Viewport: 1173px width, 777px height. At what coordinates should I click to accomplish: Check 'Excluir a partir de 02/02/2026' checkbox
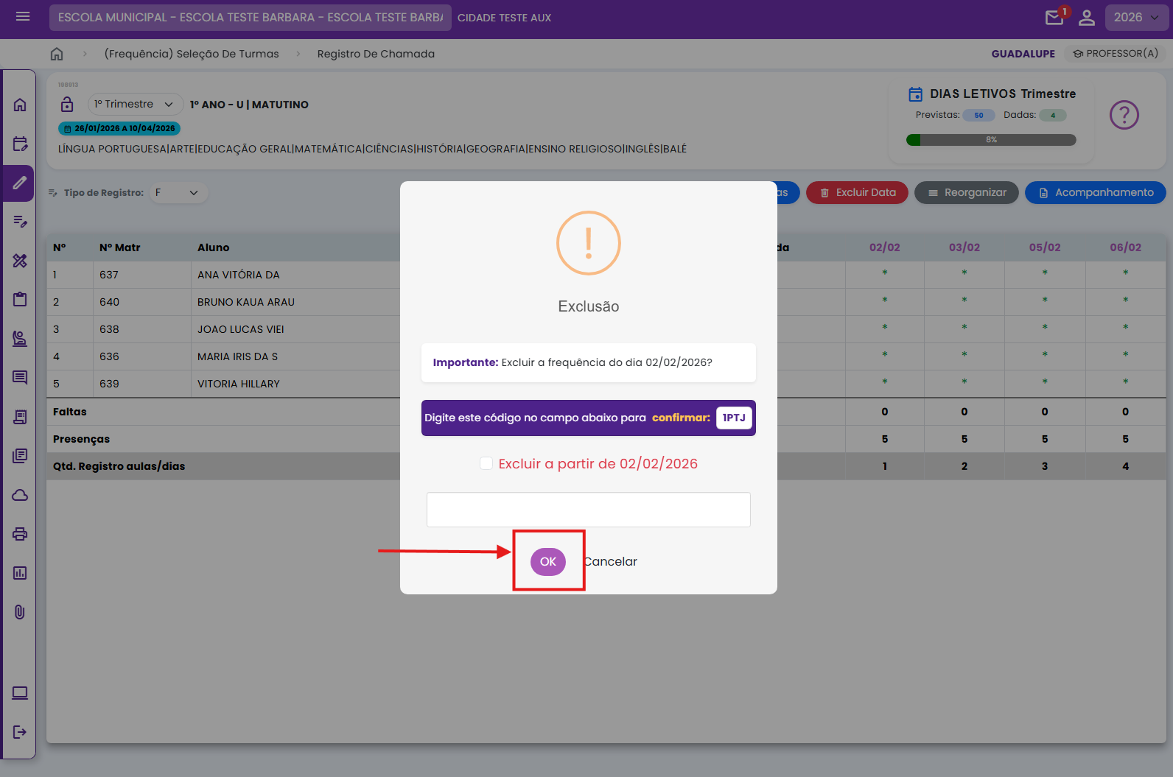tap(486, 463)
